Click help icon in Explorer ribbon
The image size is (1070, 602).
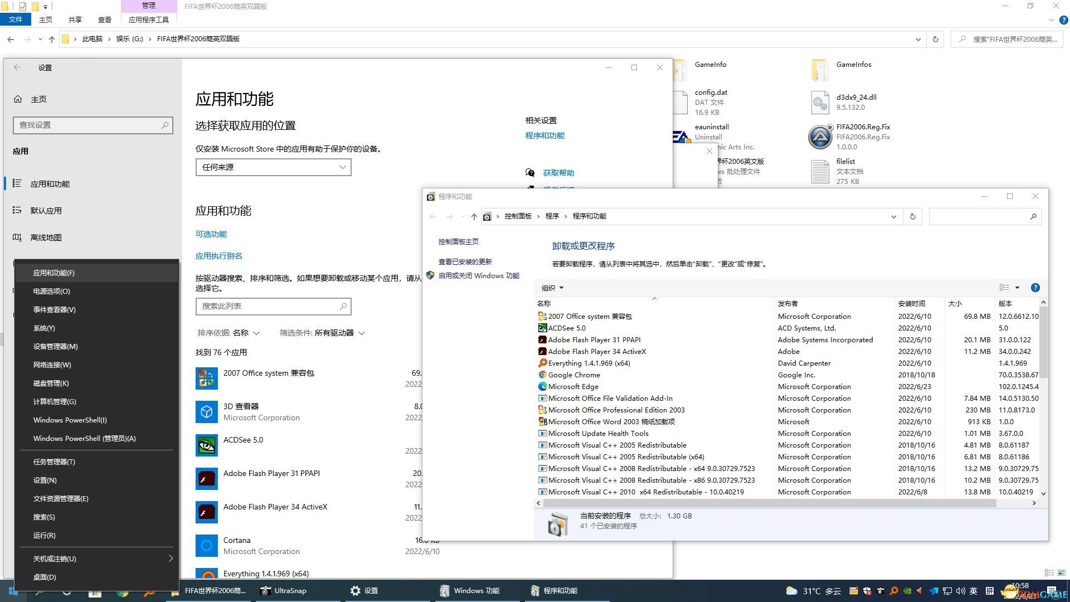1063,20
